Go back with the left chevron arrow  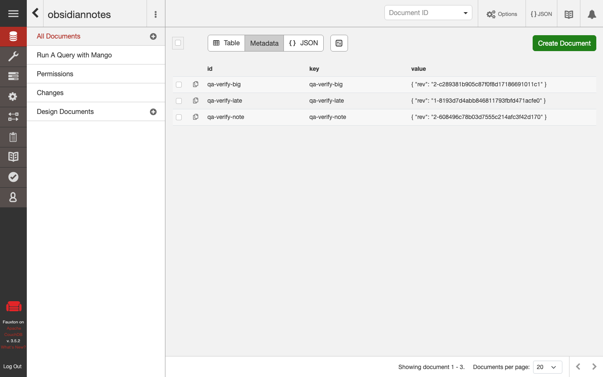tap(36, 13)
